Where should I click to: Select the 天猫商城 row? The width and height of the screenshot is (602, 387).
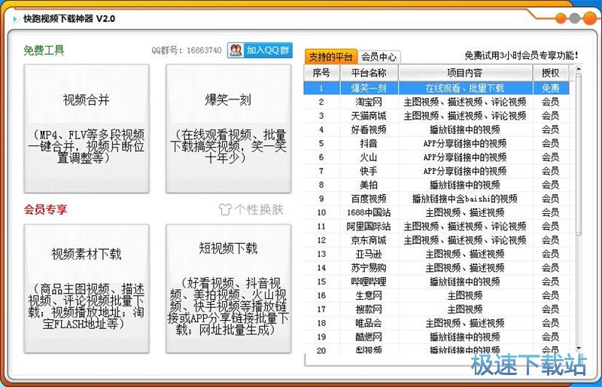436,116
